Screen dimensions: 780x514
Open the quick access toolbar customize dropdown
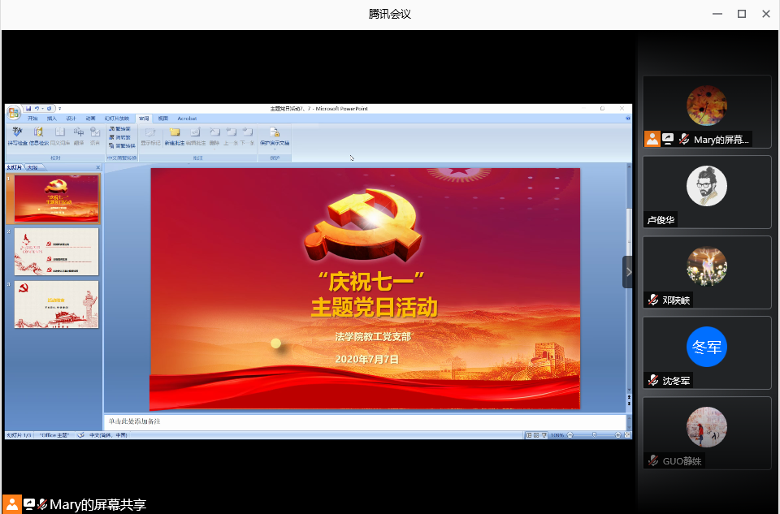tap(59, 108)
